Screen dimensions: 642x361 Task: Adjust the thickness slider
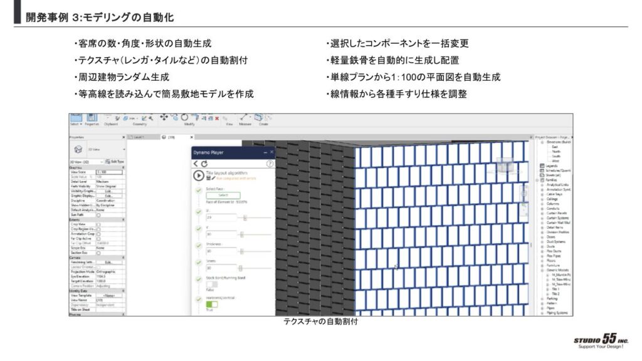[x=241, y=251]
